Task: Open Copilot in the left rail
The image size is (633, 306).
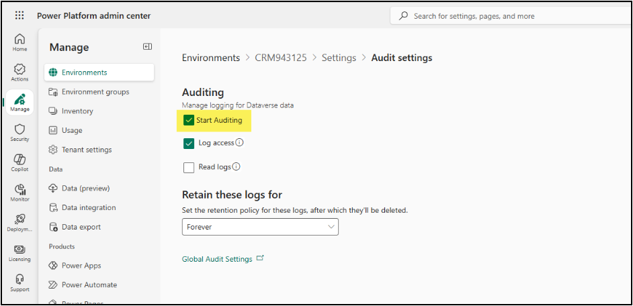Action: coord(19,162)
